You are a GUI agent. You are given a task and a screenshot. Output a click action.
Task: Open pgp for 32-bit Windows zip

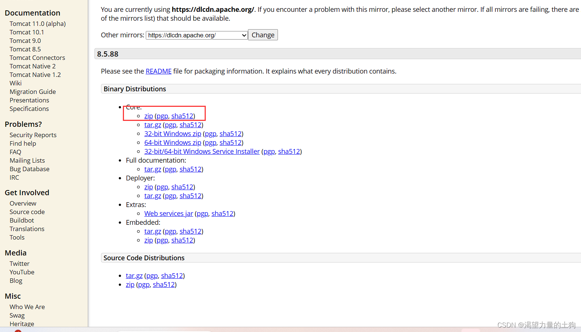pyautogui.click(x=211, y=134)
